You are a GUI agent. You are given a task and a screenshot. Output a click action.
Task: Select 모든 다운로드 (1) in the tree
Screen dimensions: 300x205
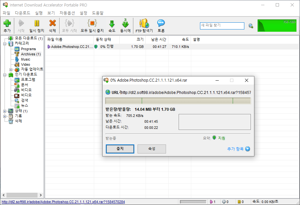(x=29, y=38)
